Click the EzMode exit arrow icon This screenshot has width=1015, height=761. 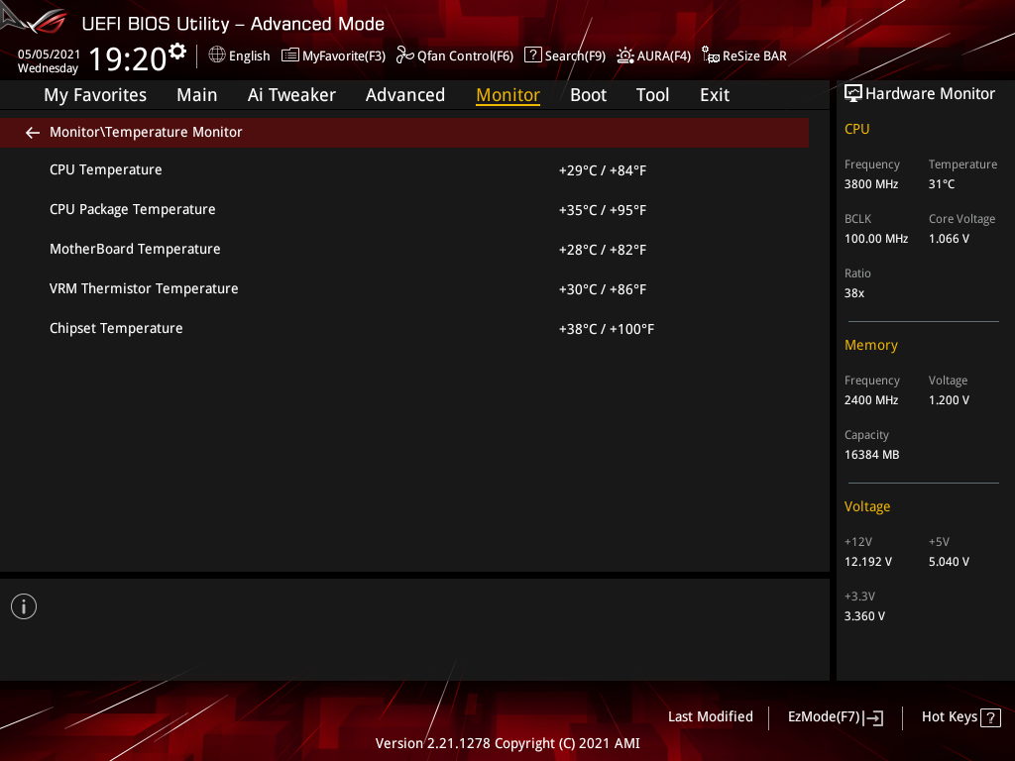pos(874,717)
